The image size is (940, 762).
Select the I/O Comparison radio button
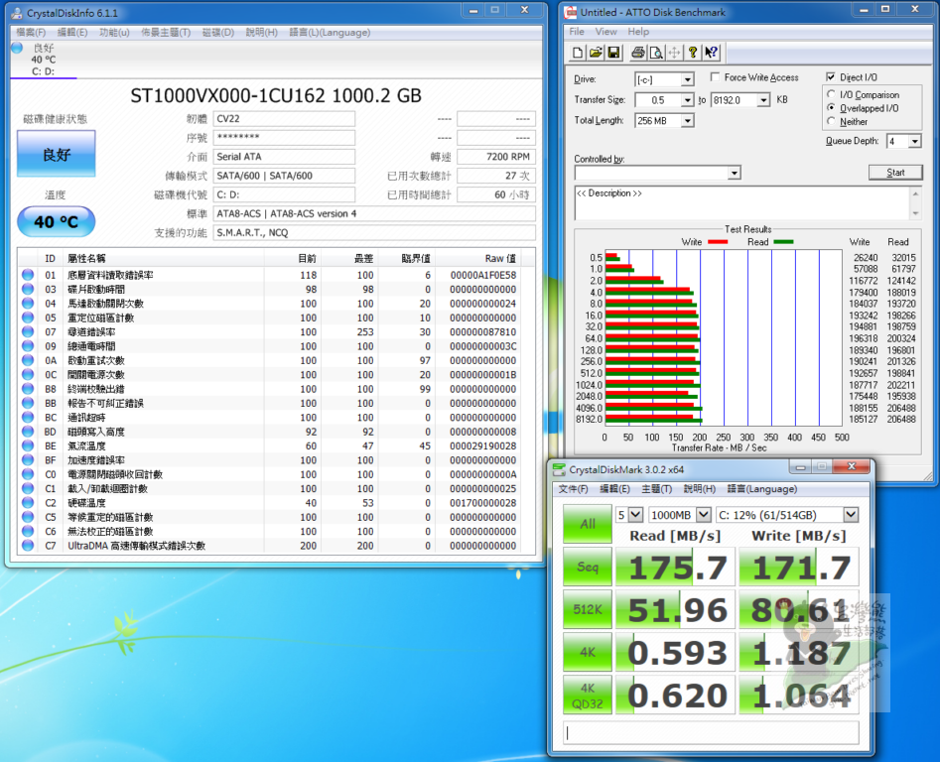tap(831, 95)
